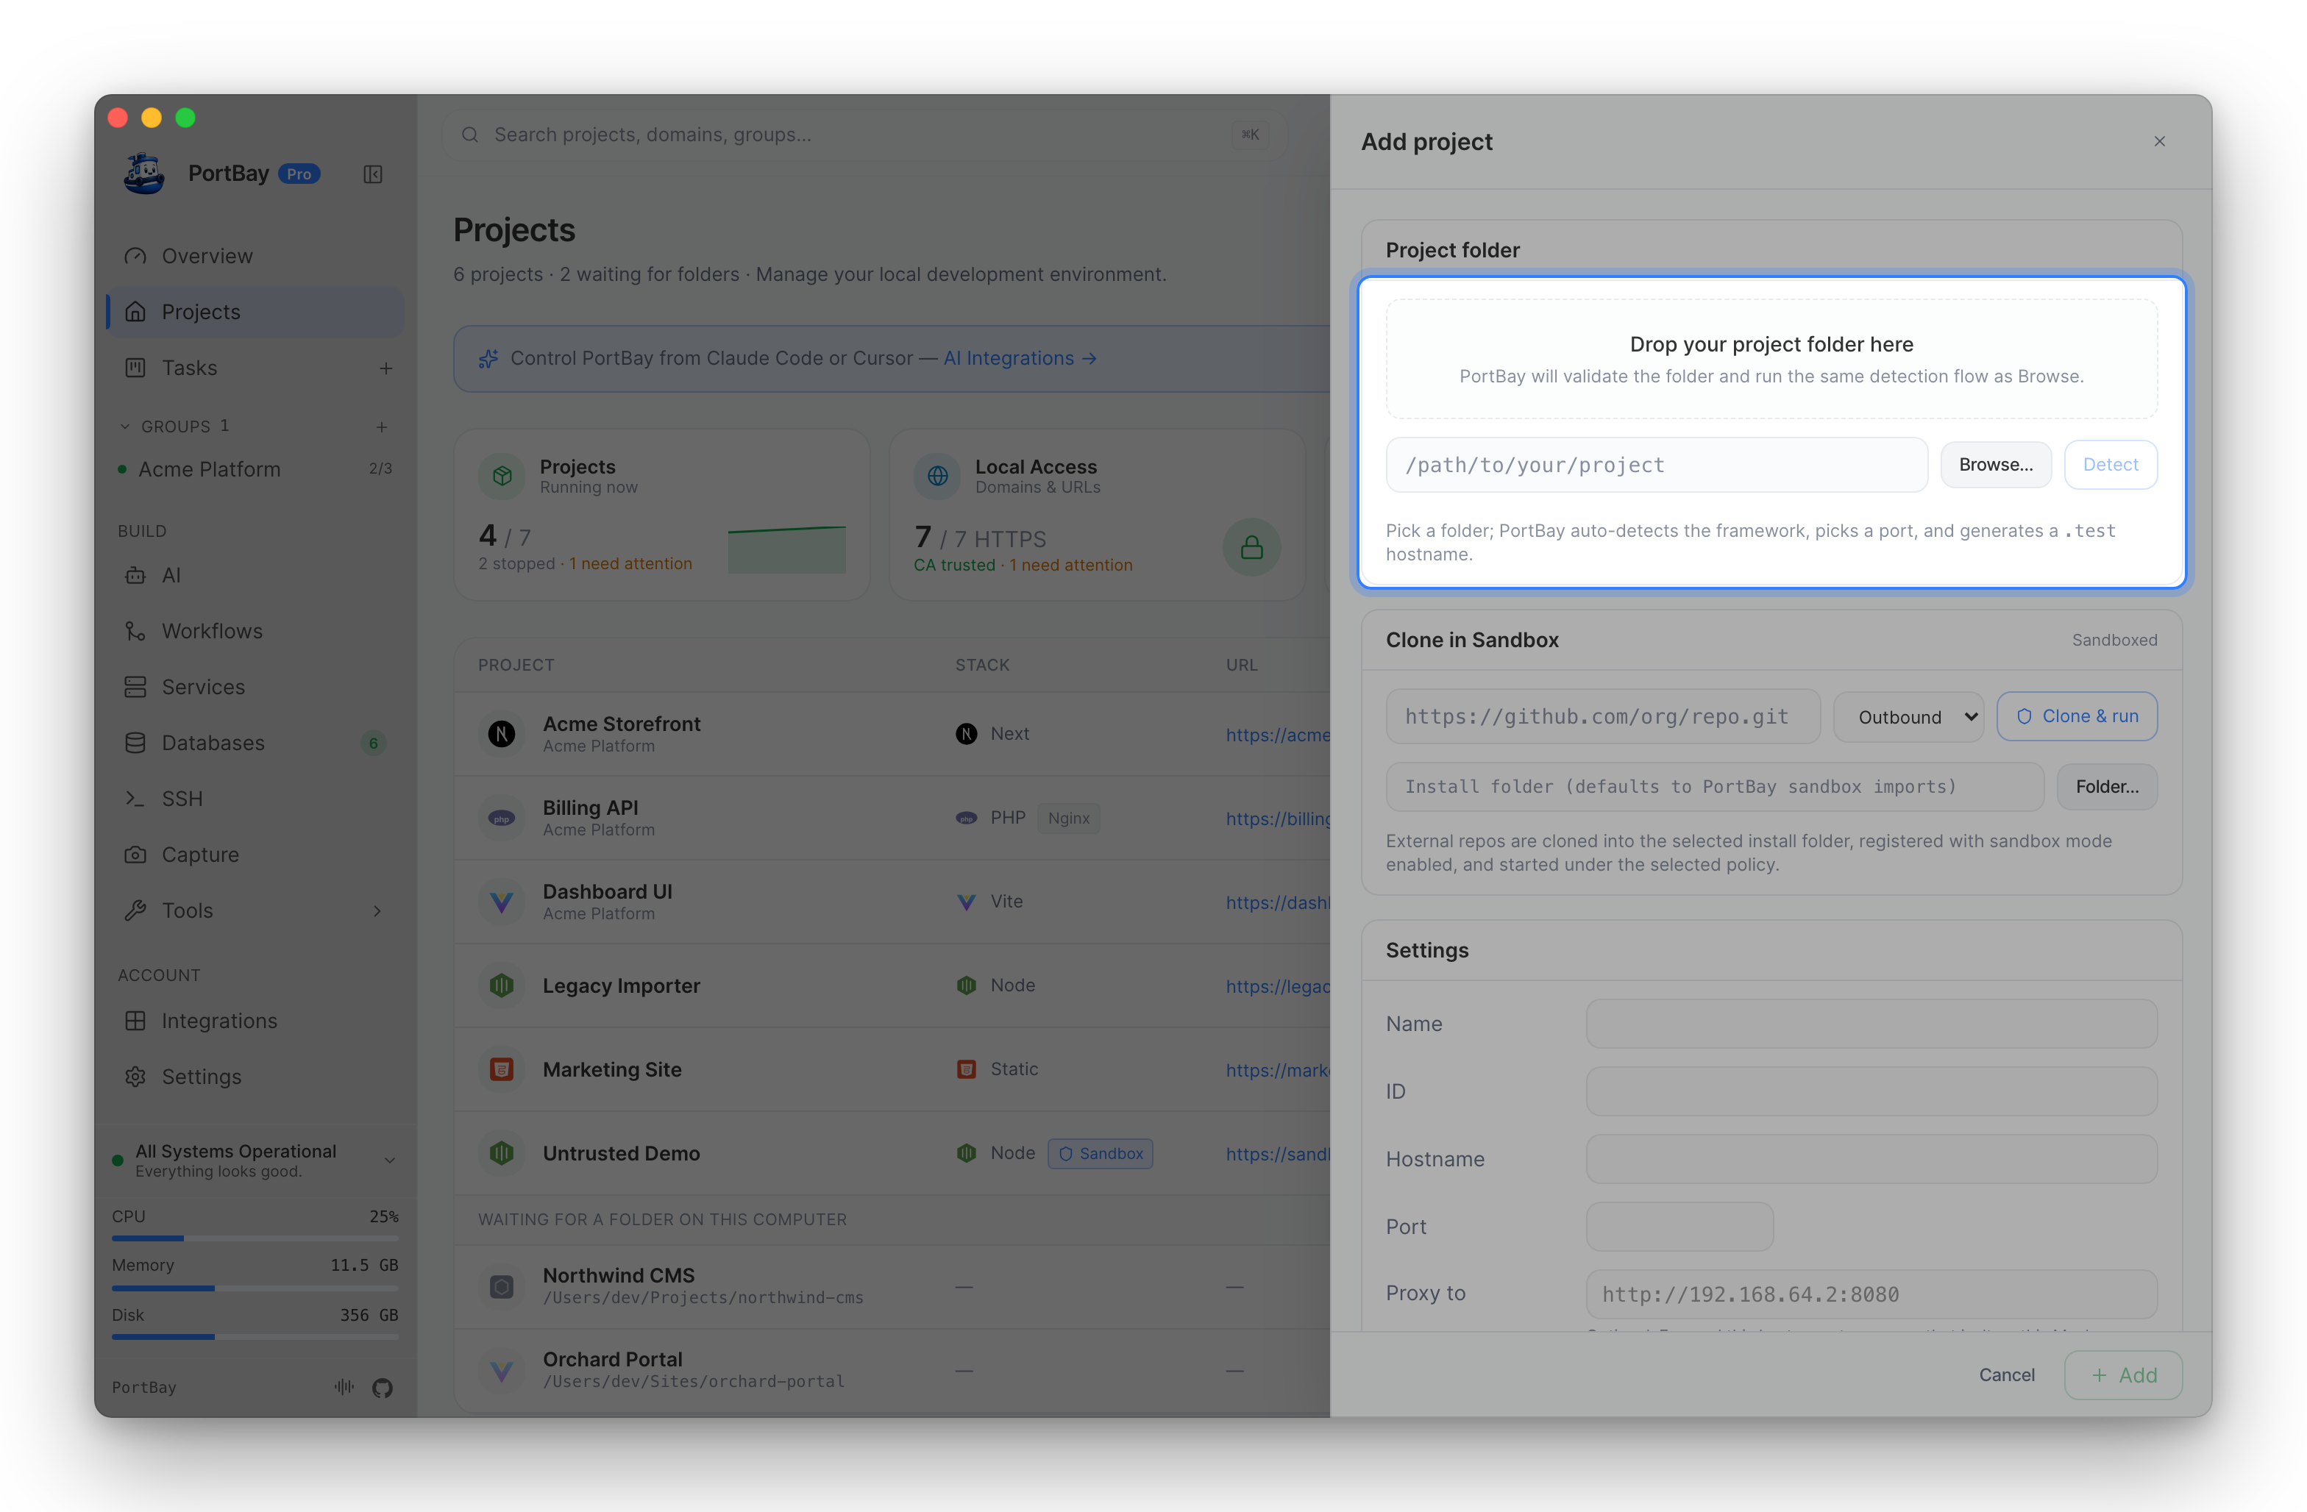This screenshot has height=1512, width=2307.
Task: Click the search magnifier icon
Action: click(470, 135)
